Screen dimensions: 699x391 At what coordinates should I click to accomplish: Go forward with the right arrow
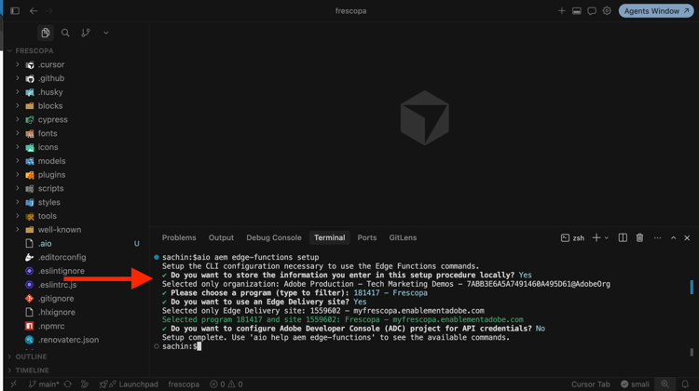48,10
